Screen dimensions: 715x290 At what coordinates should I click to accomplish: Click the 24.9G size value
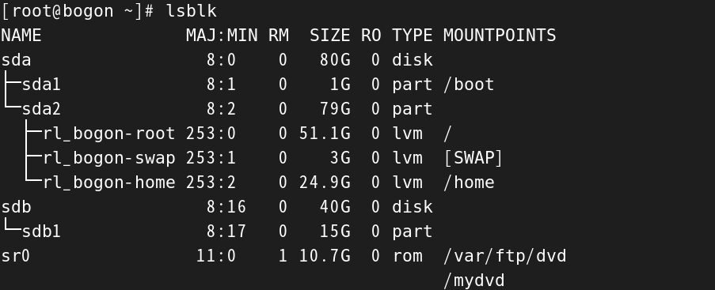coord(325,183)
